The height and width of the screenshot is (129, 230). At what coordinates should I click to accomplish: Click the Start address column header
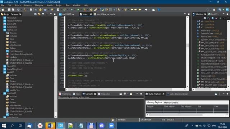[171, 107]
